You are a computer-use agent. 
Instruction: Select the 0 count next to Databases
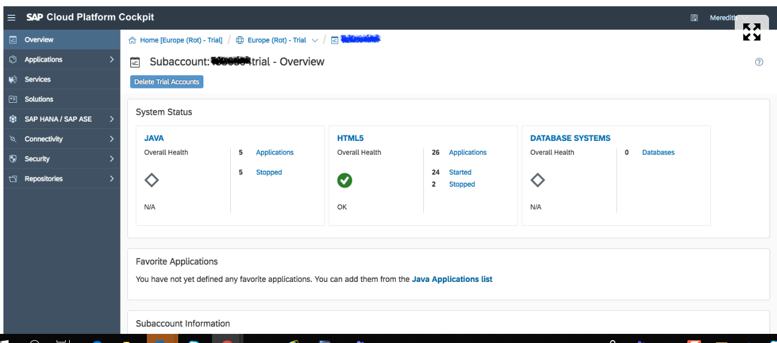[627, 152]
